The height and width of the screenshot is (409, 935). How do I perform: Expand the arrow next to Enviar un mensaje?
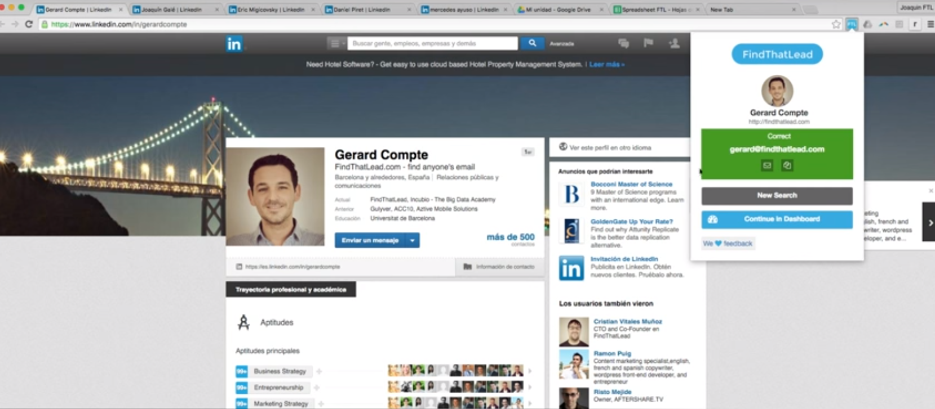tap(413, 240)
